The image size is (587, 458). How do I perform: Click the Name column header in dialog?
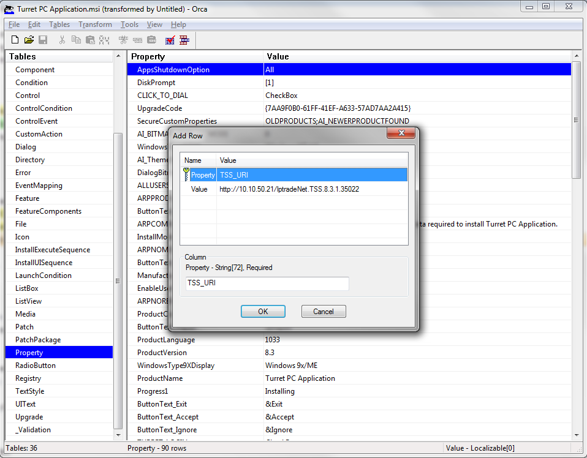198,160
